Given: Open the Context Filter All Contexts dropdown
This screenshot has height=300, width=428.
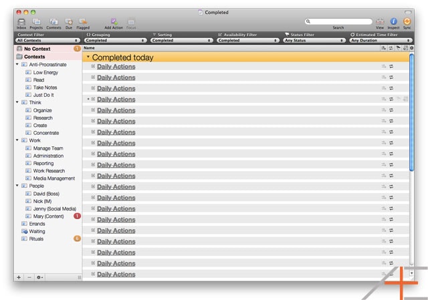Looking at the screenshot, I should (x=47, y=40).
